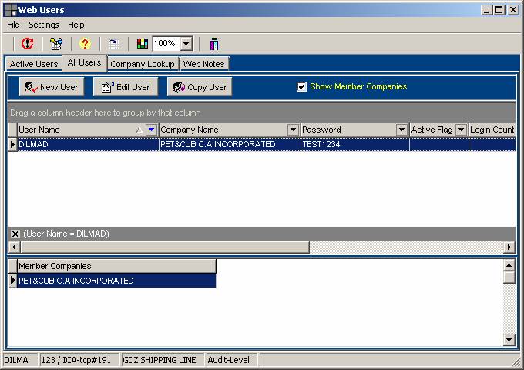524x370 pixels.
Task: Click the colored squares palette icon
Action: tap(143, 44)
